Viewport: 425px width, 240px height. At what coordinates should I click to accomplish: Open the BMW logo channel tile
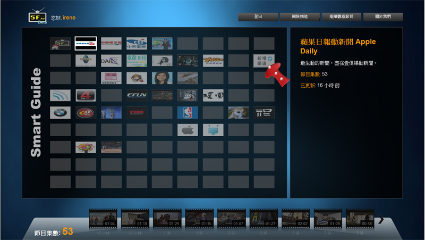point(60,112)
